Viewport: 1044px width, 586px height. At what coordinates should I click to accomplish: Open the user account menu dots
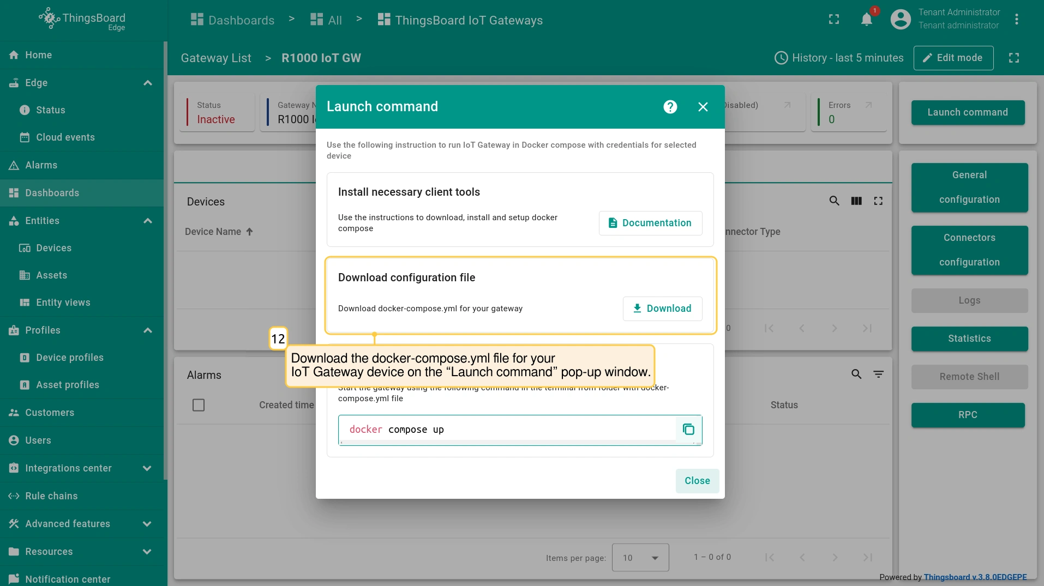[x=1016, y=20]
